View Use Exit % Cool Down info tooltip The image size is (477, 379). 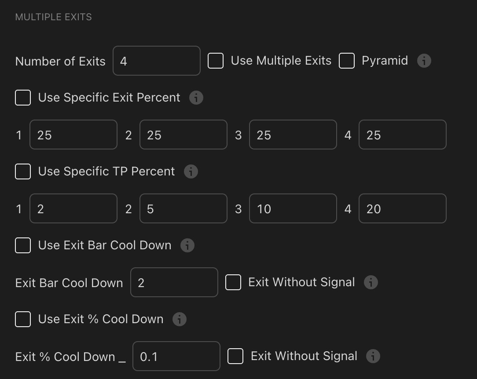pyautogui.click(x=179, y=319)
